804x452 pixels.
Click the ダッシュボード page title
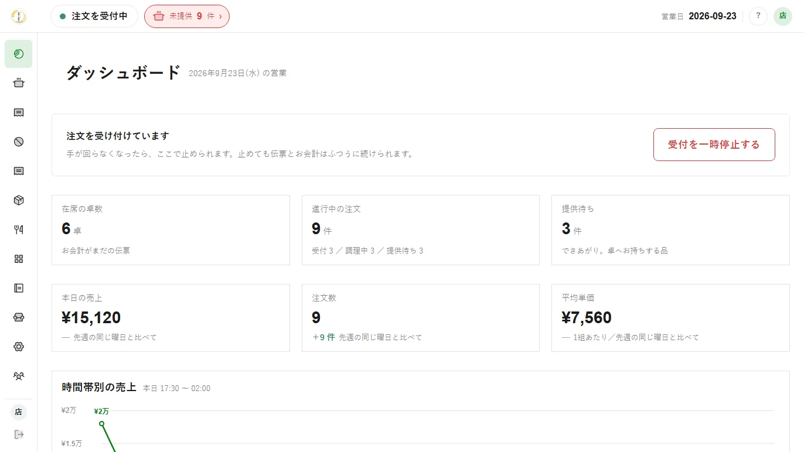(124, 73)
